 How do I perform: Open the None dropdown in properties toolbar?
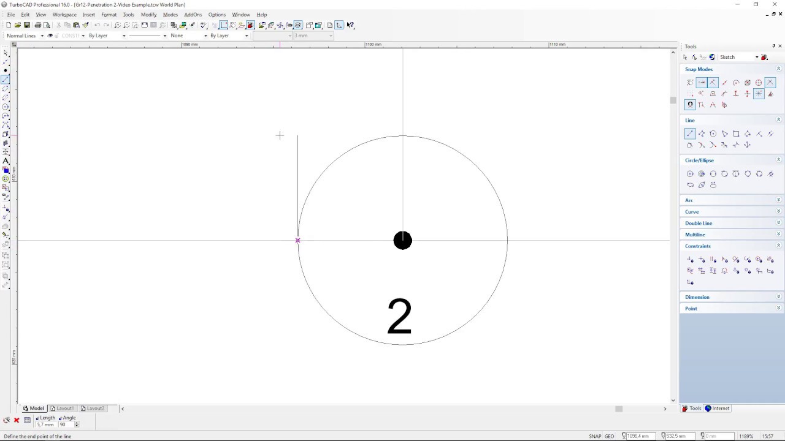click(205, 36)
